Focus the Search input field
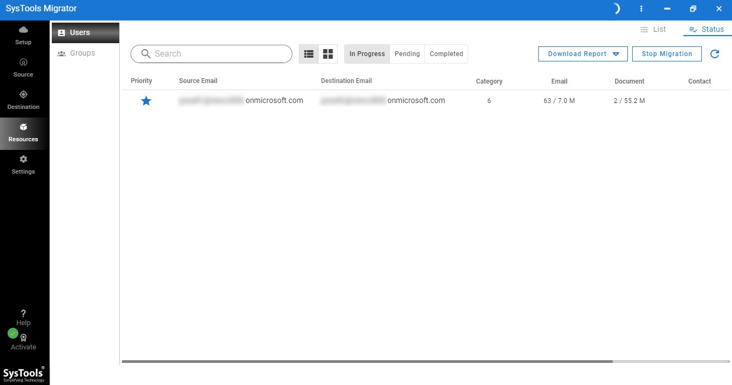Screen dimensions: 732x385 pyautogui.click(x=211, y=54)
